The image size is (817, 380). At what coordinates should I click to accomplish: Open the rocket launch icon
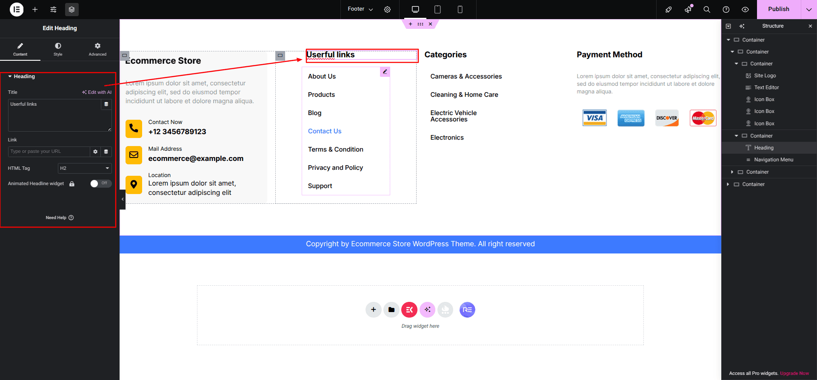(x=668, y=9)
